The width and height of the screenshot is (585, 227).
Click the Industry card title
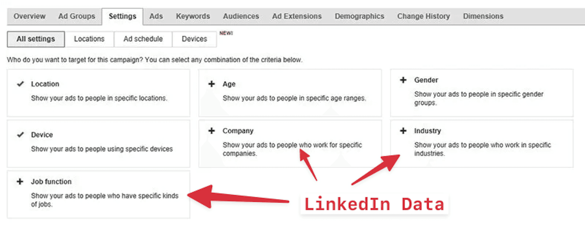point(427,131)
